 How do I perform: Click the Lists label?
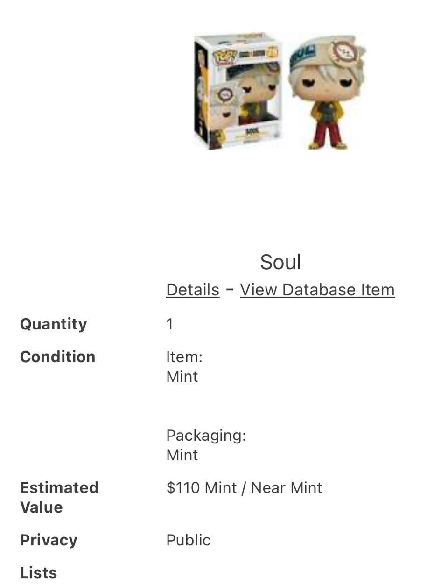pos(38,573)
